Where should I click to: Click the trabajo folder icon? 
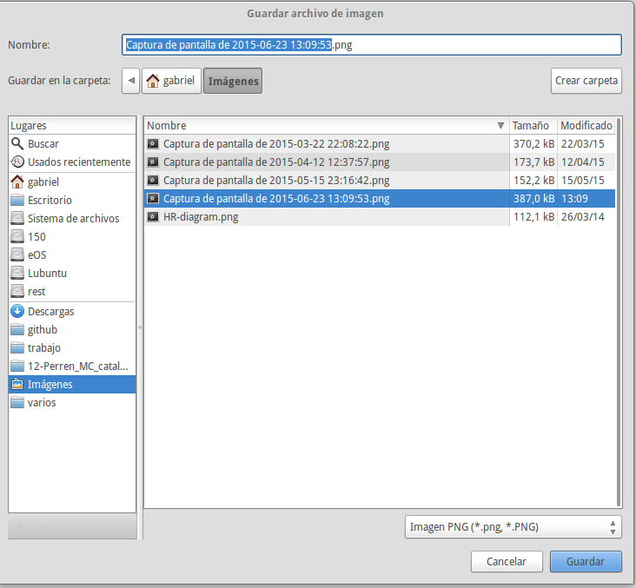click(17, 347)
